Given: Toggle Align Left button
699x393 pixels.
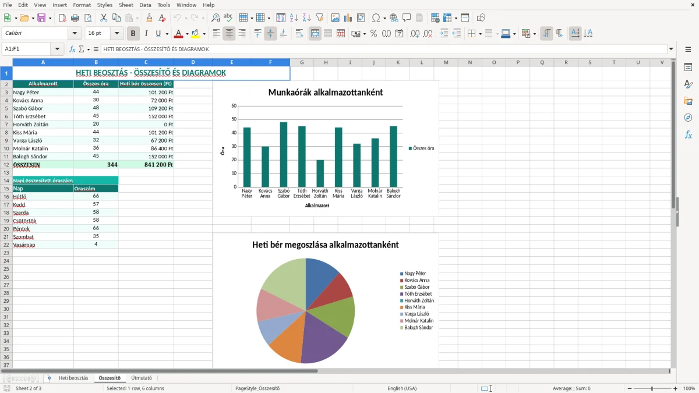Looking at the screenshot, I should click(x=216, y=34).
